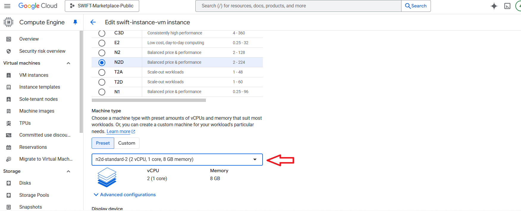Click the Preset machine type button

tap(103, 143)
